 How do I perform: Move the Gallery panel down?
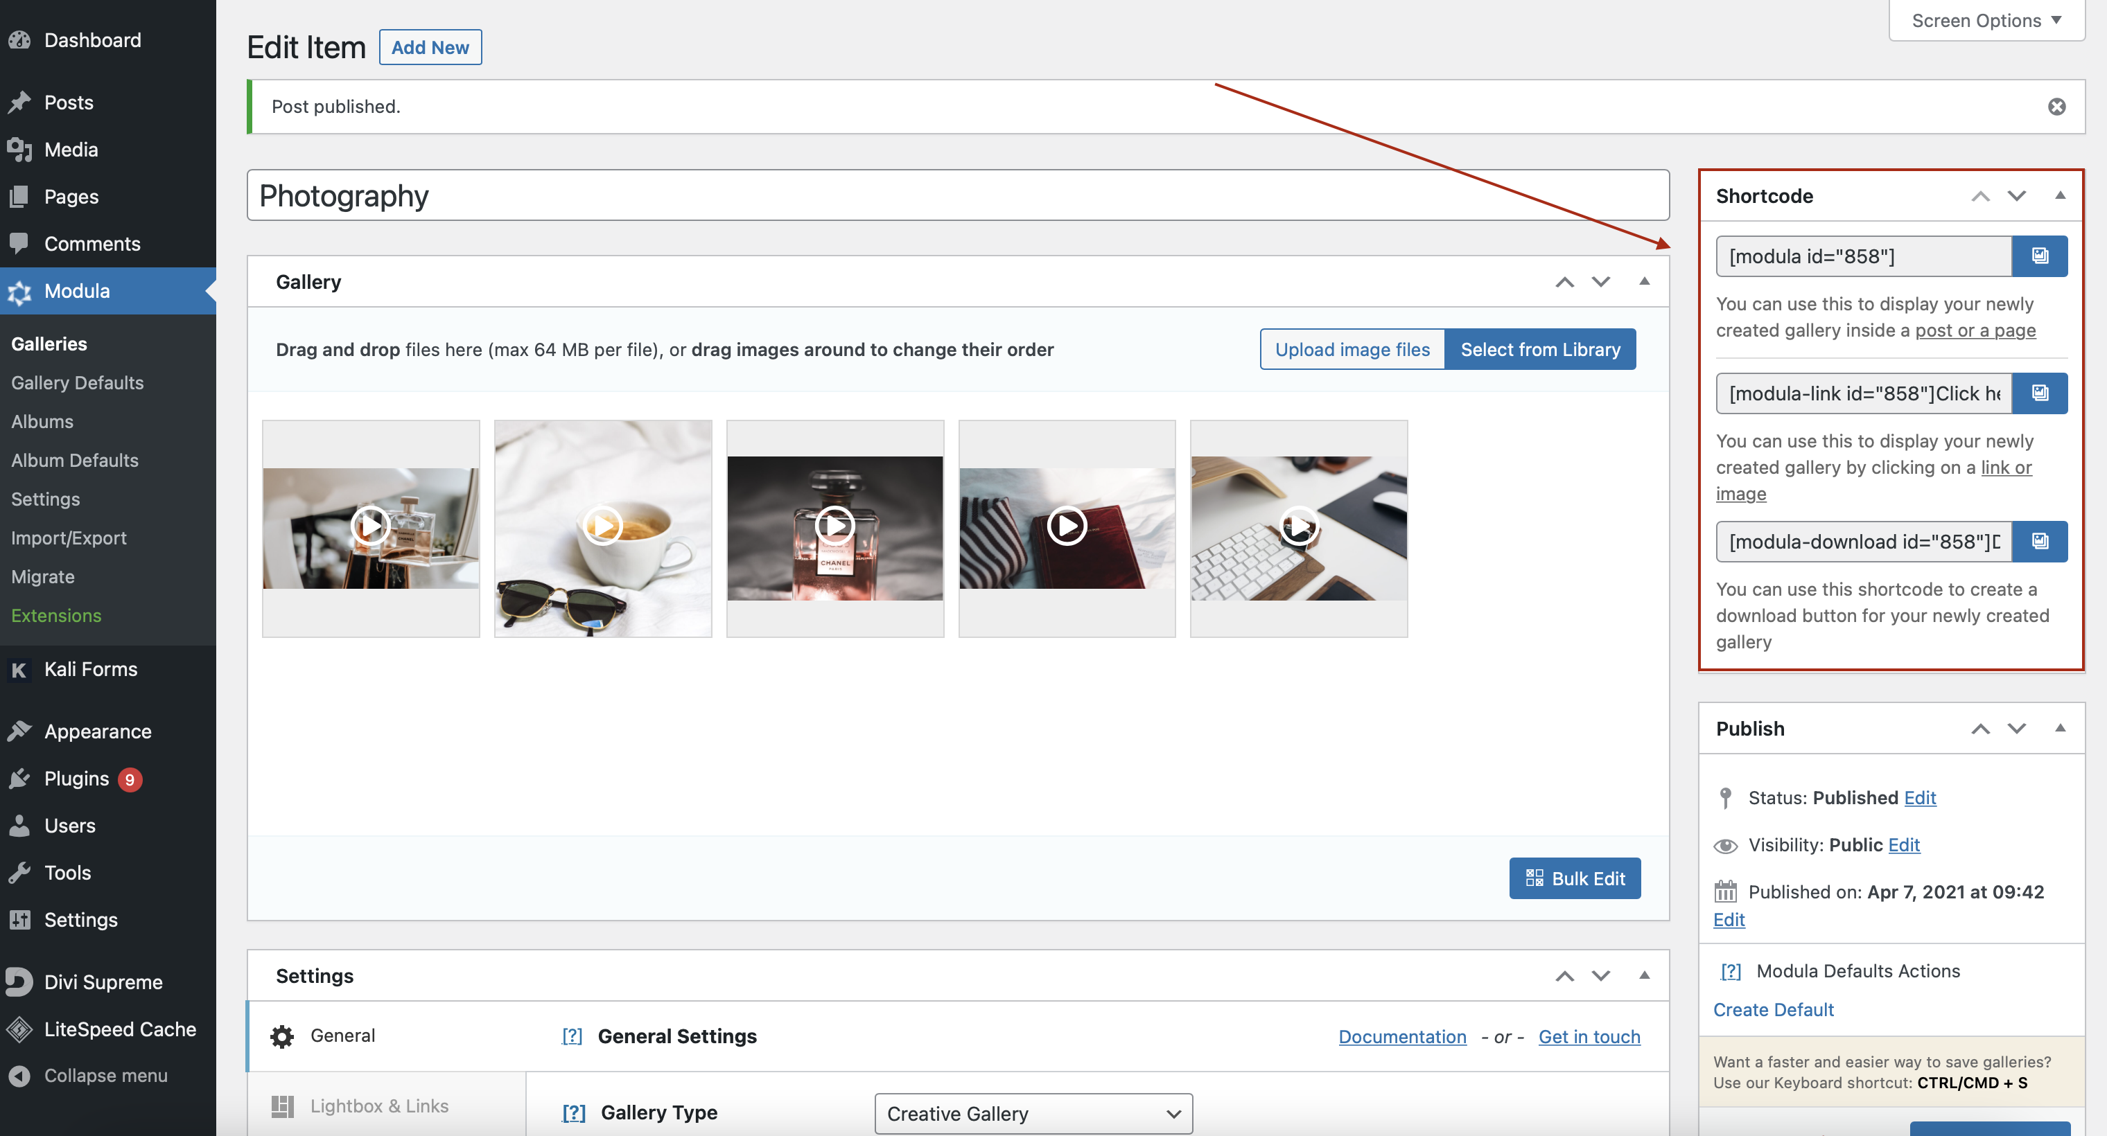click(x=1601, y=282)
